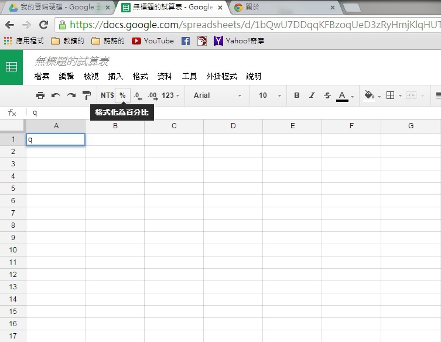Image resolution: width=441 pixels, height=342 pixels.
Task: Format cell as percent
Action: click(x=122, y=95)
